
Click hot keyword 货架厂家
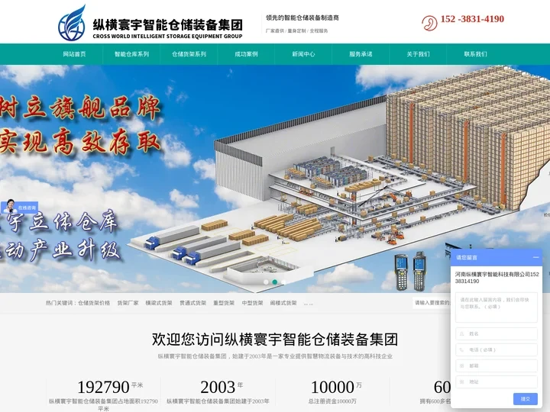point(128,303)
